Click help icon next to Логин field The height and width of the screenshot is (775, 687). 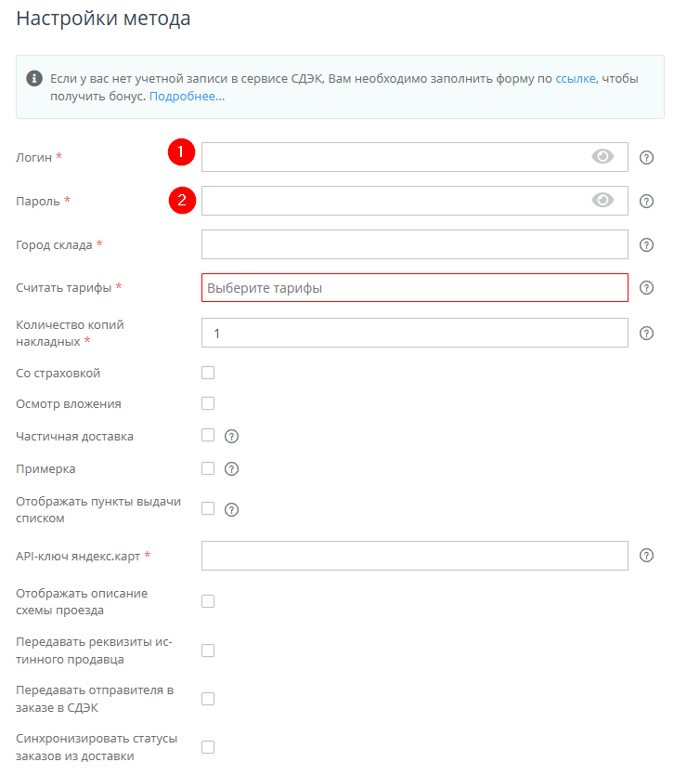(x=647, y=157)
